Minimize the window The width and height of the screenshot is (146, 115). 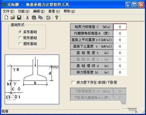(x=128, y=5)
